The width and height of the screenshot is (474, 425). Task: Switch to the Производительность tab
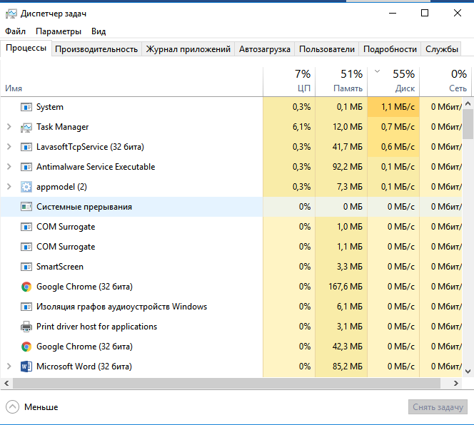[96, 49]
